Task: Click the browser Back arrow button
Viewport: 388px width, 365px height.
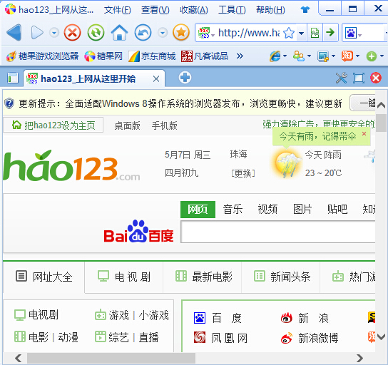Action: point(14,32)
